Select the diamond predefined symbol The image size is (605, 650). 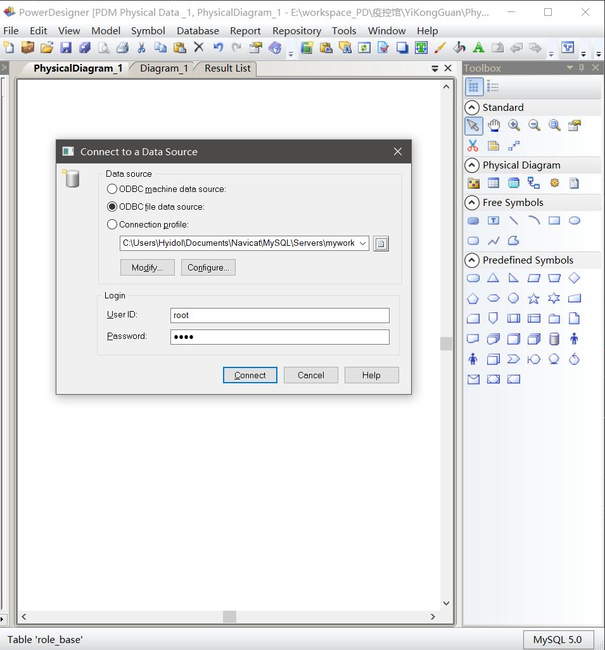[x=575, y=277]
